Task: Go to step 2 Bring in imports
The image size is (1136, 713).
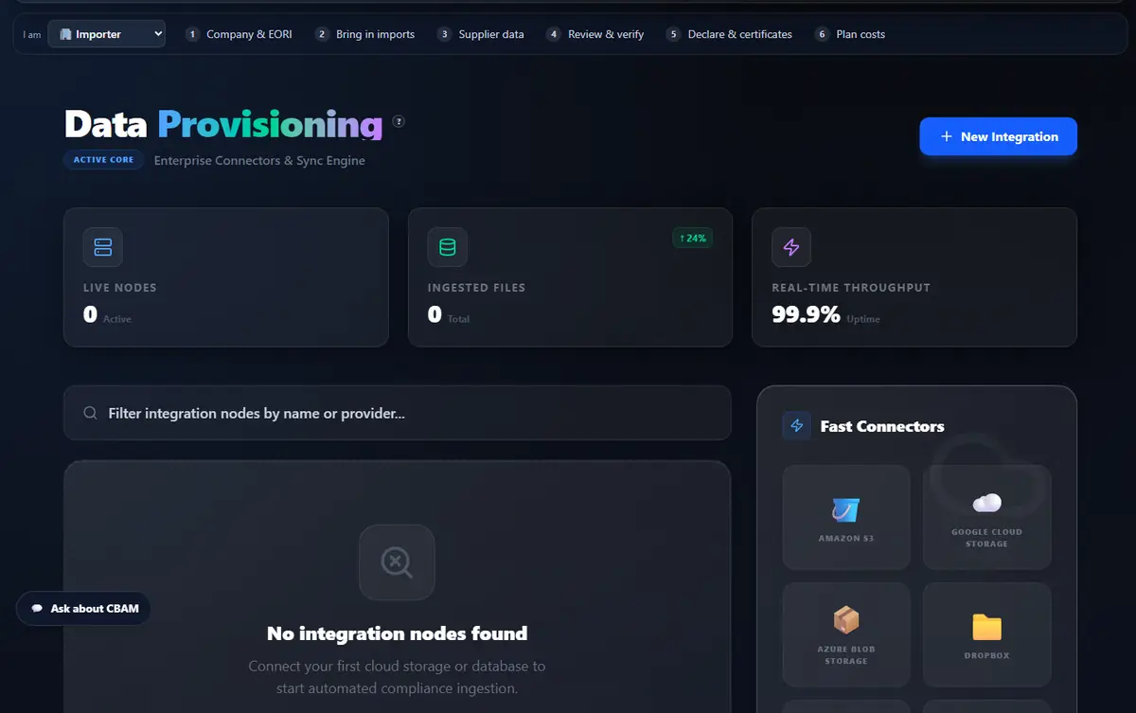Action: [x=364, y=34]
